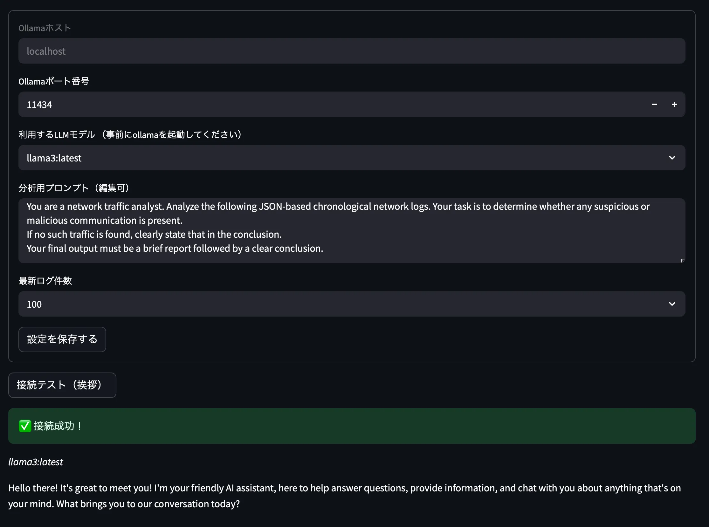
Task: Click the 接続成功！ success banner
Action: pos(351,426)
